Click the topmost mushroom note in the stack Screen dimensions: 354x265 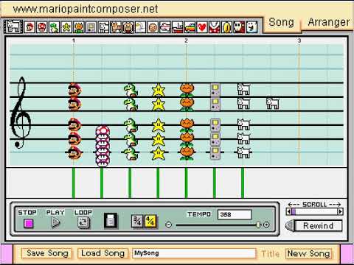(103, 131)
